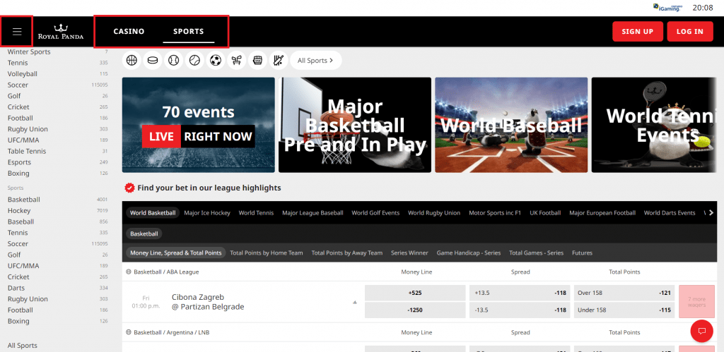Screen dimensions: 724x352
Task: Select the basketball sport icon
Action: pos(132,61)
